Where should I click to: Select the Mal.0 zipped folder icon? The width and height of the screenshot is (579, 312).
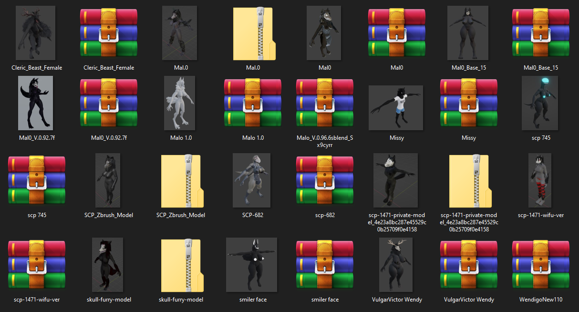tap(253, 33)
